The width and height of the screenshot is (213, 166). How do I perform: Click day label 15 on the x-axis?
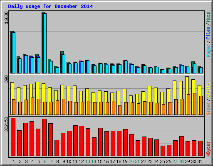[x=100, y=161]
